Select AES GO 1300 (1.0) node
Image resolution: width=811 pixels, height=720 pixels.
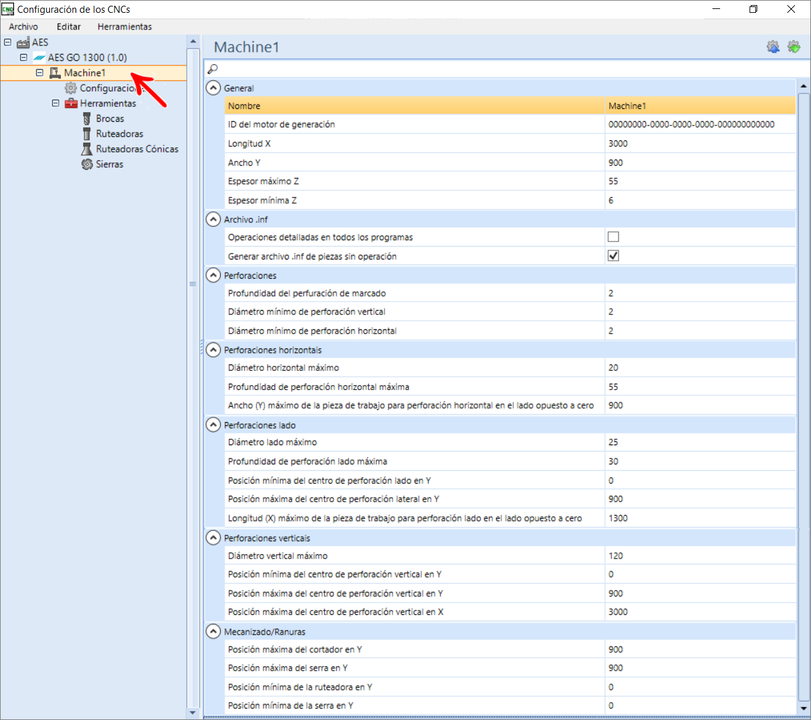87,58
